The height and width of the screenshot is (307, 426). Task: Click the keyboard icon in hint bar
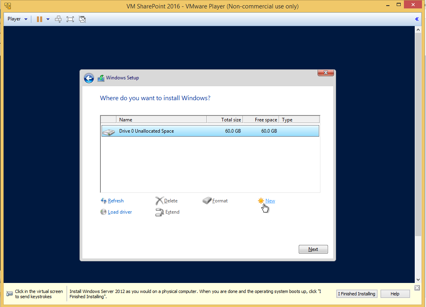10,294
